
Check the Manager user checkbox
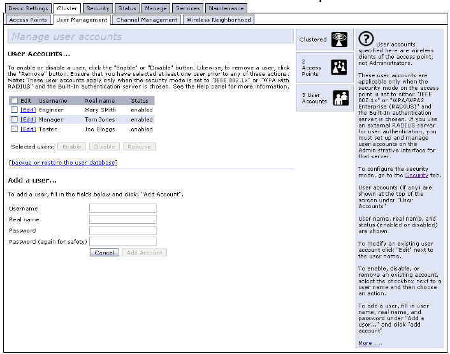point(14,119)
